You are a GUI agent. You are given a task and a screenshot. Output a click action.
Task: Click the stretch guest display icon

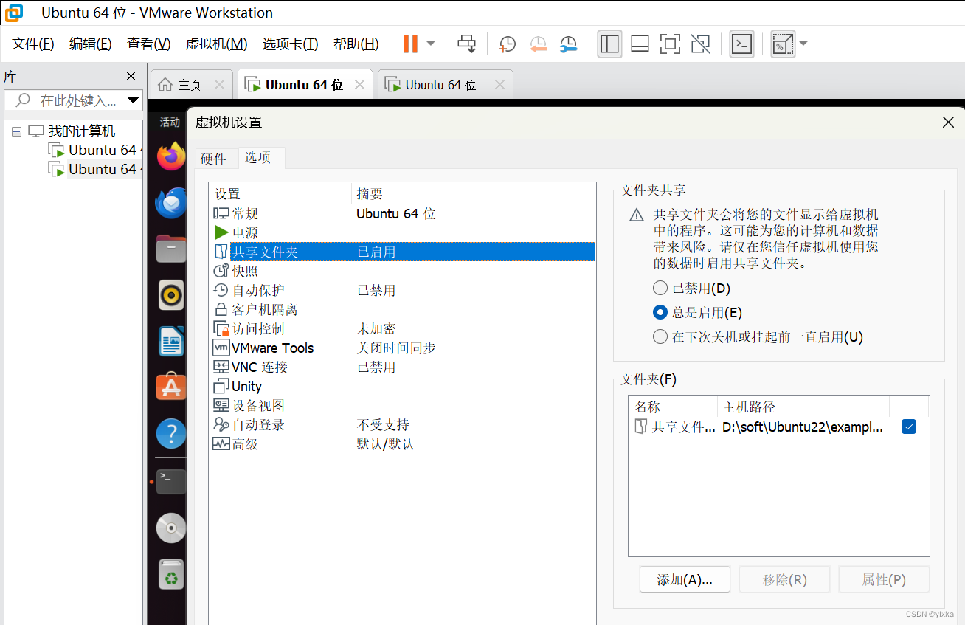pos(782,44)
